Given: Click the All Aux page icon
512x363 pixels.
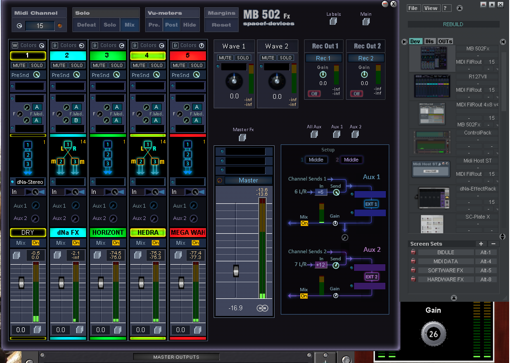Looking at the screenshot, I should [314, 134].
